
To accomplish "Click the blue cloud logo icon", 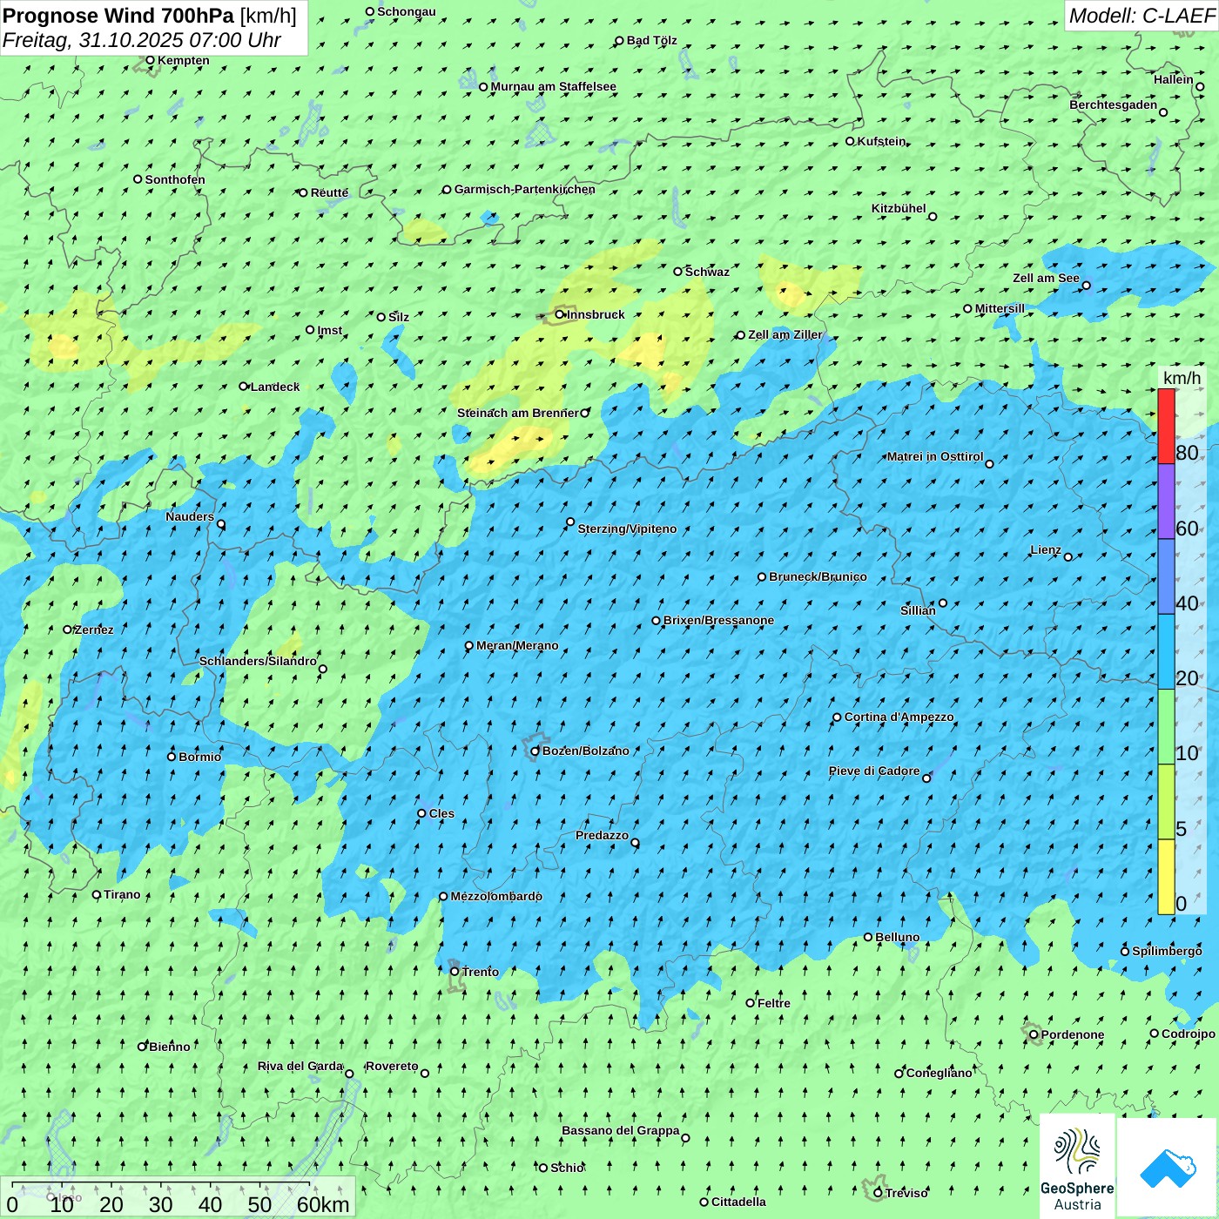I will tap(1168, 1168).
